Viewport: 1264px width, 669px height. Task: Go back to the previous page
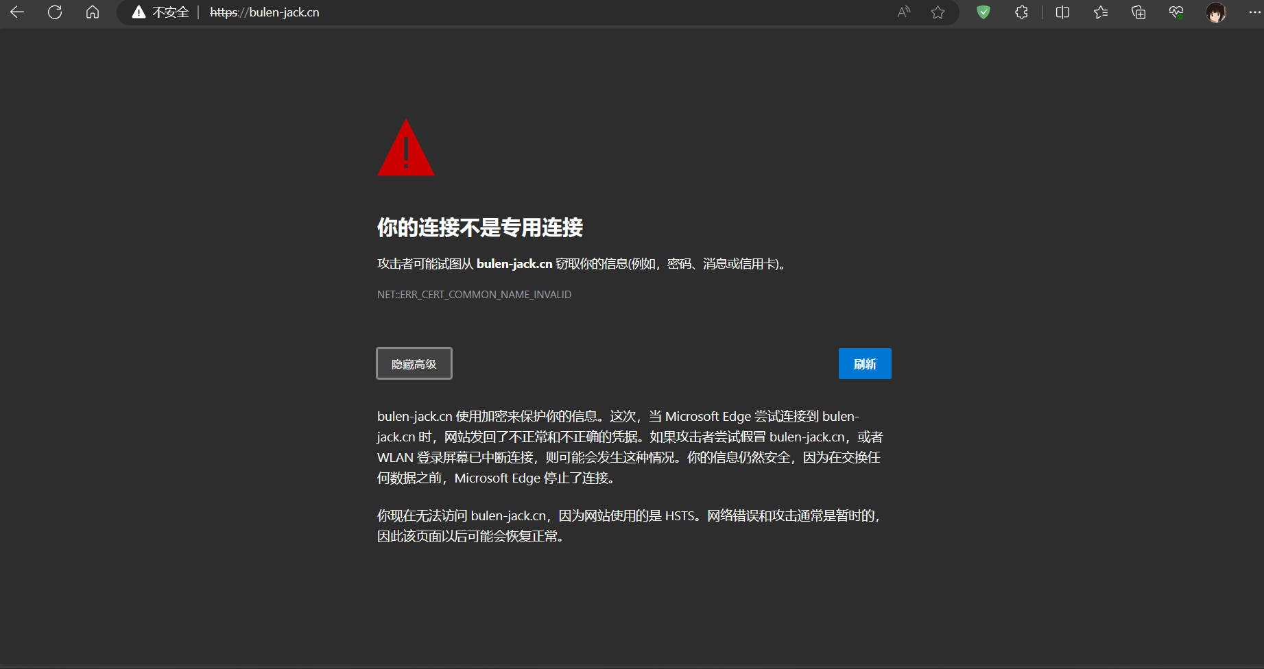[17, 12]
